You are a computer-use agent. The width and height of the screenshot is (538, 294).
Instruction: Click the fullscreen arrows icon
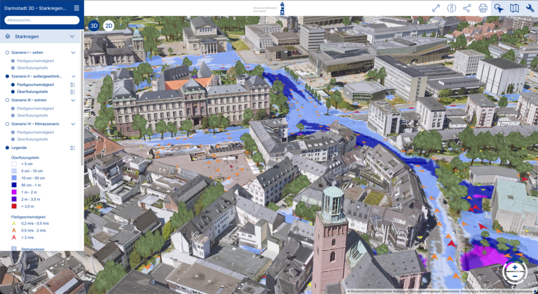pyautogui.click(x=436, y=8)
